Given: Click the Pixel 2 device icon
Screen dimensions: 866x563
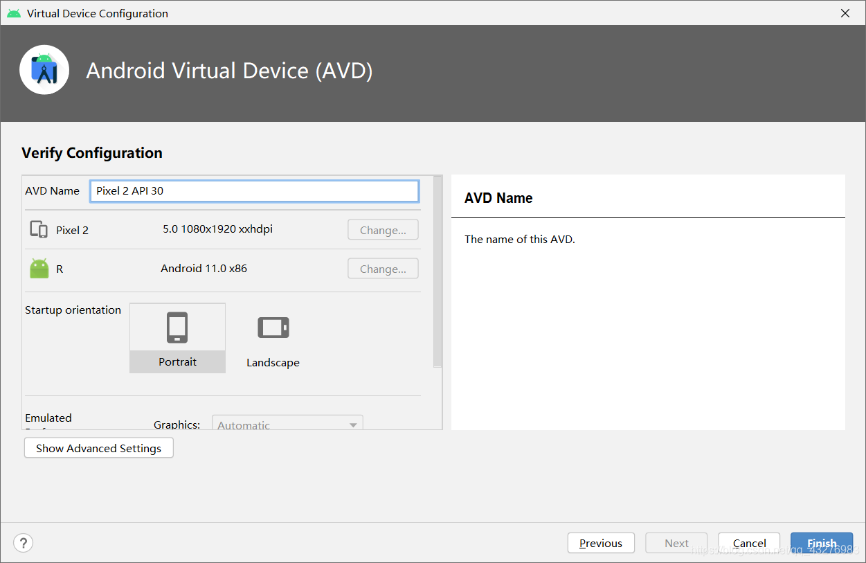Looking at the screenshot, I should click(x=39, y=230).
